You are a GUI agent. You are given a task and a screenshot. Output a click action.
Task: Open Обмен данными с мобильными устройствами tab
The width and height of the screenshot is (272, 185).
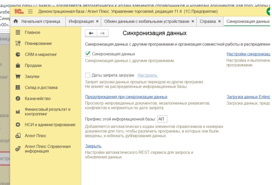(x=147, y=21)
